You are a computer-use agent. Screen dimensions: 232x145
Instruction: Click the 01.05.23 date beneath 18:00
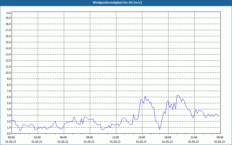167,142
